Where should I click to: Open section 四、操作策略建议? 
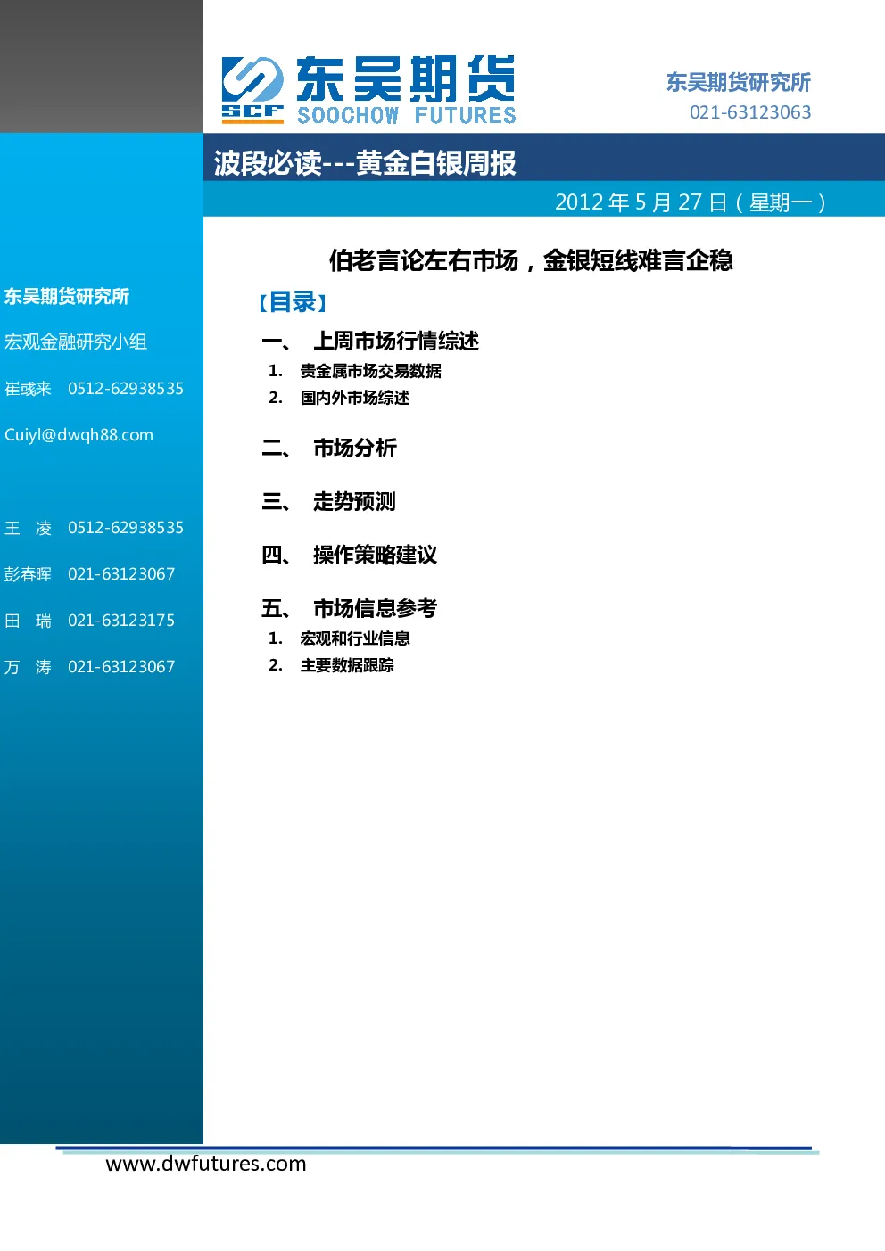349,555
